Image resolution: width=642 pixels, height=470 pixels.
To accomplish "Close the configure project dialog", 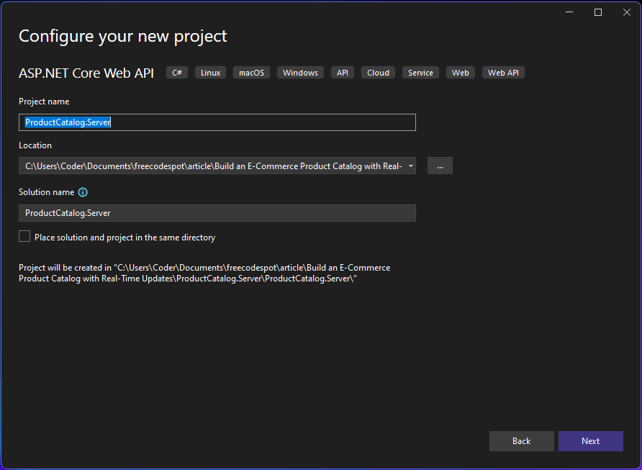I will (x=626, y=12).
